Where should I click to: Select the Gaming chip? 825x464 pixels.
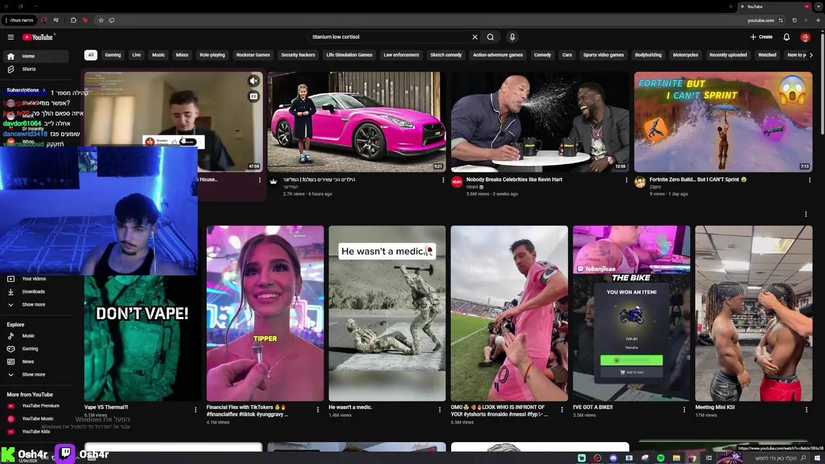[113, 55]
